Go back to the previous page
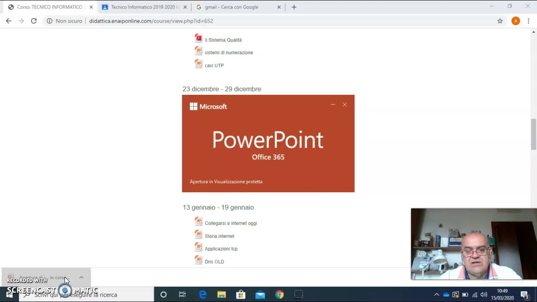This screenshot has height=302, width=537. coord(8,21)
